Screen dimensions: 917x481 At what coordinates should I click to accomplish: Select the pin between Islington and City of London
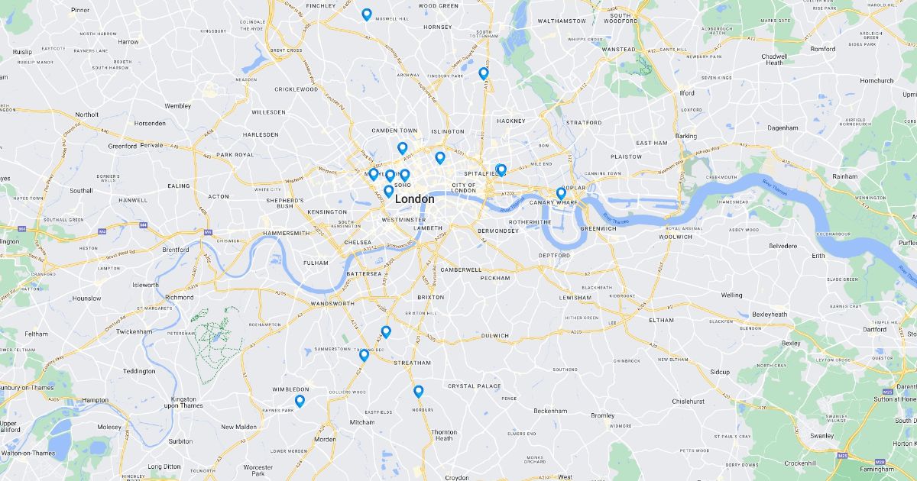pyautogui.click(x=439, y=158)
